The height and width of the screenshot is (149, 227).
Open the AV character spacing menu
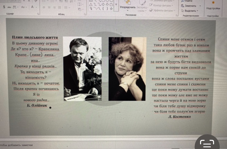pyautogui.click(x=15, y=7)
